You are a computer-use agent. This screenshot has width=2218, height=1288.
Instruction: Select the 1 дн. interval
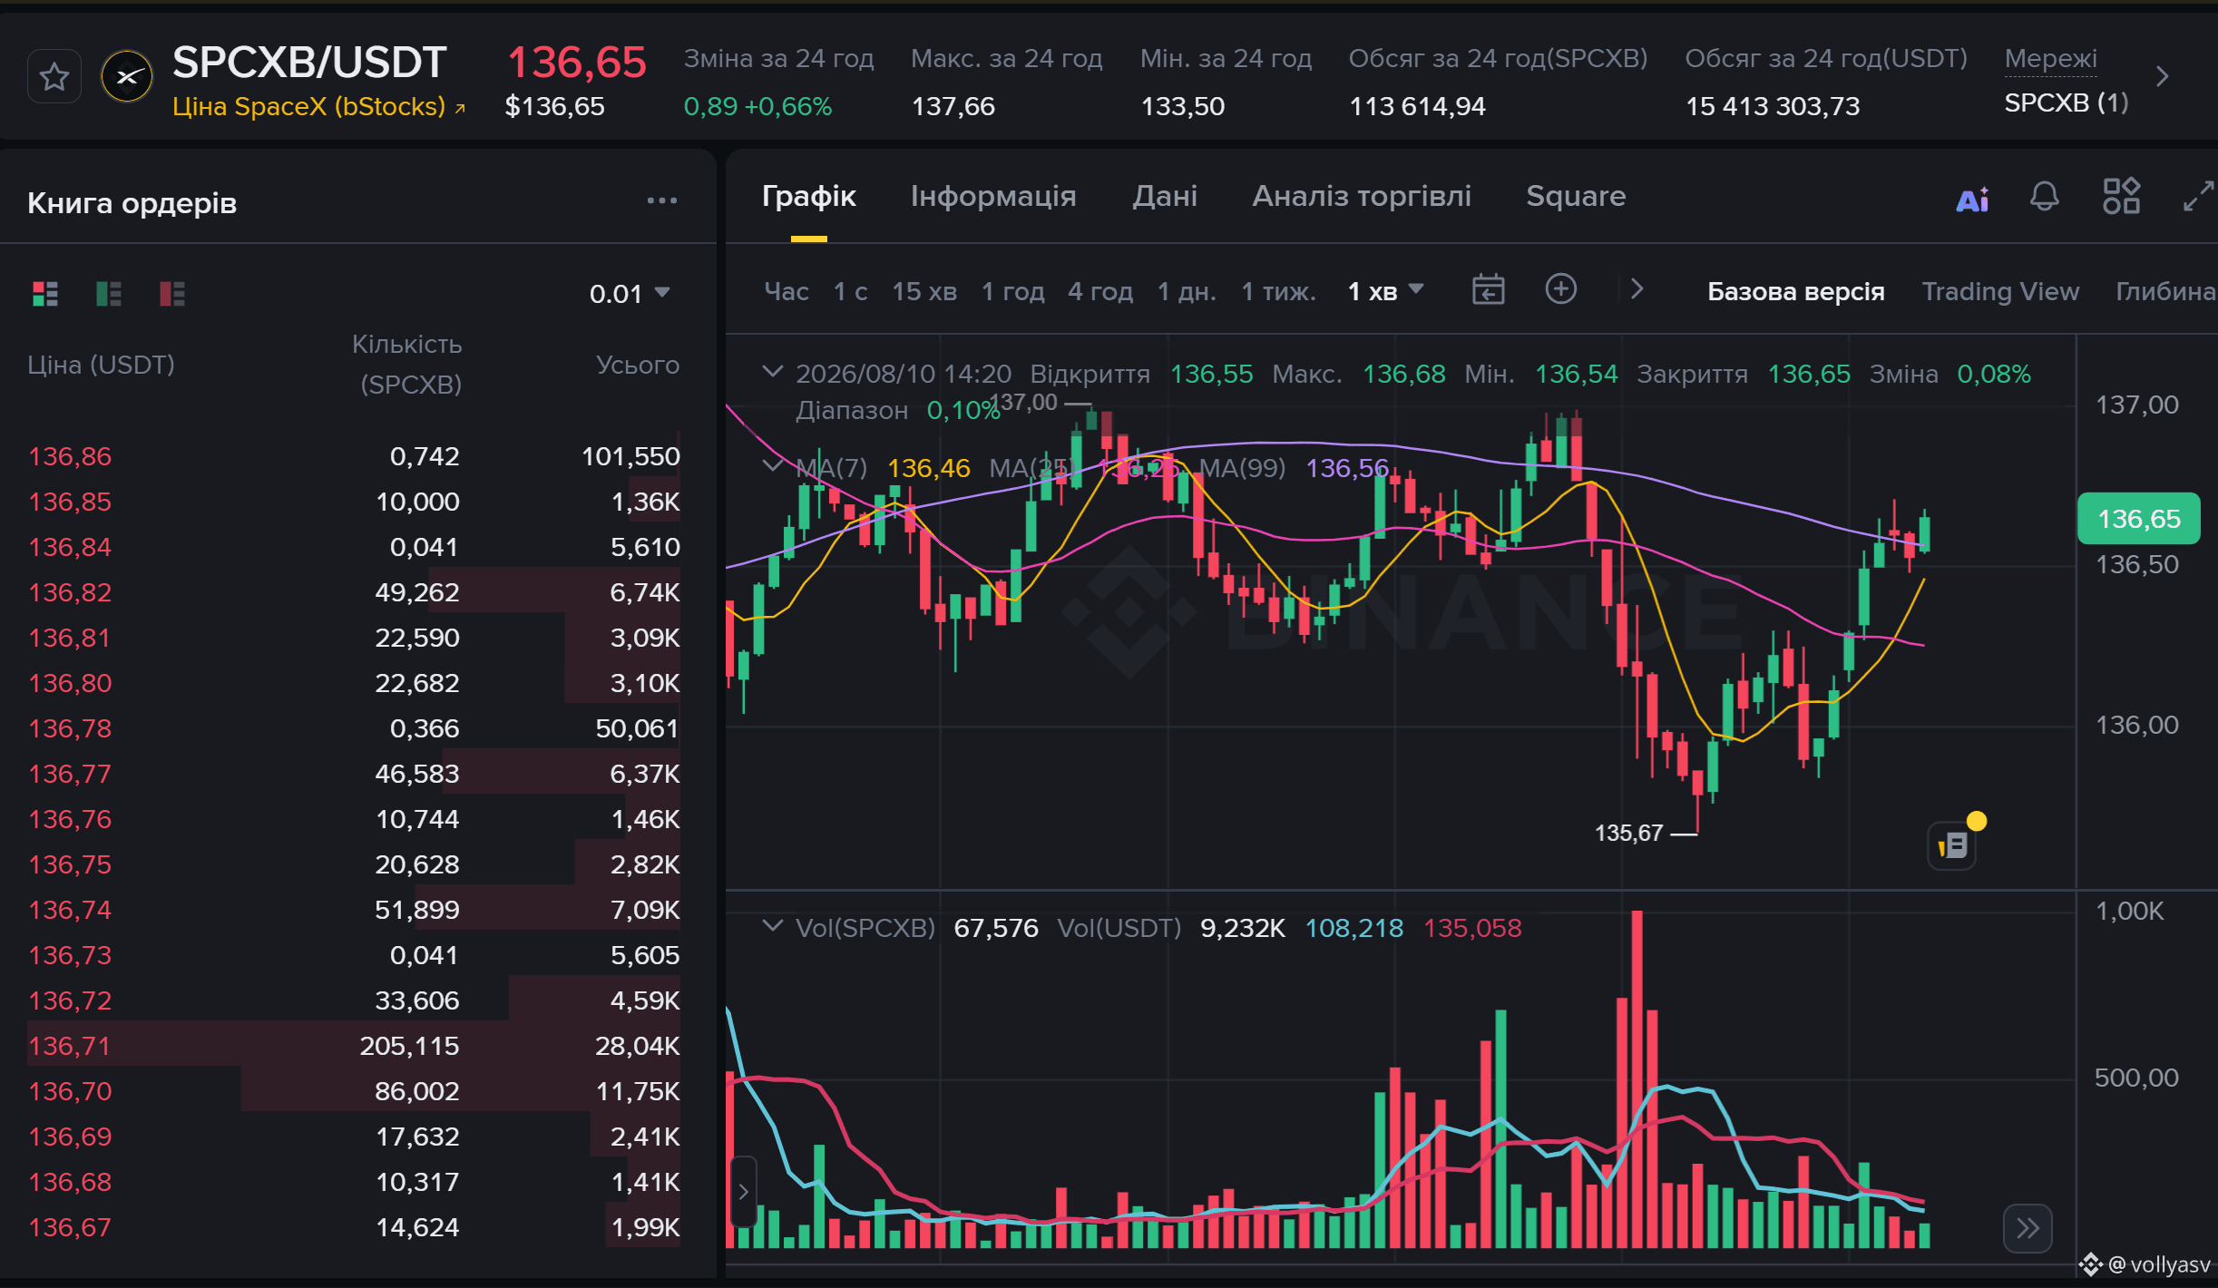pos(1187,291)
